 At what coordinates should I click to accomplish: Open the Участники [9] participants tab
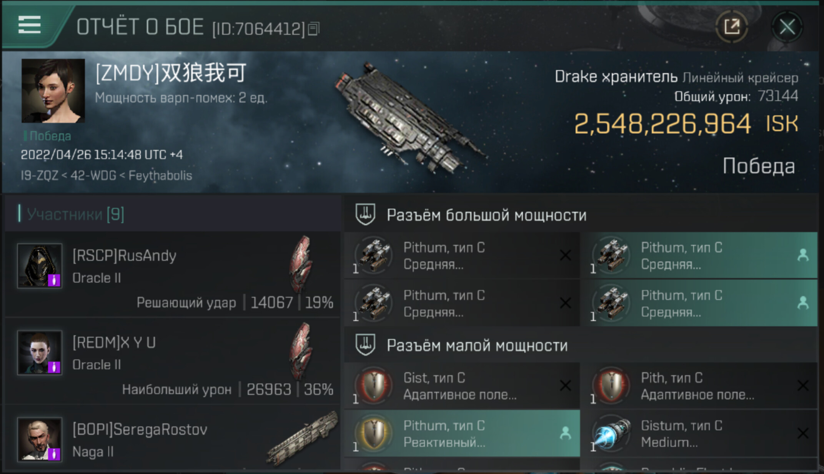[75, 214]
